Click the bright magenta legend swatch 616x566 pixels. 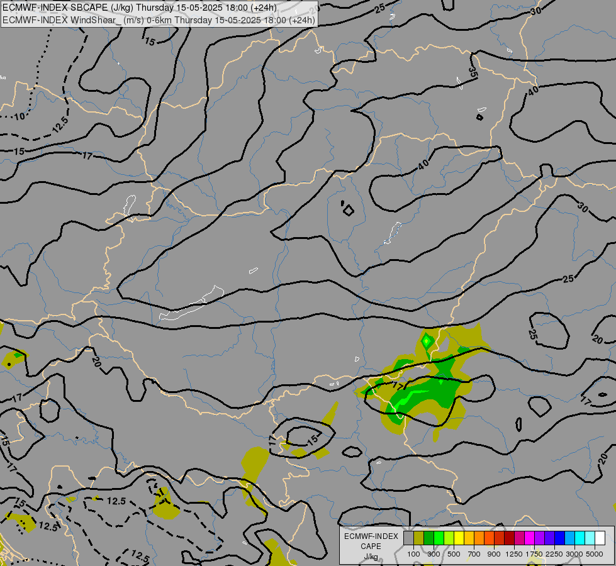[530, 538]
